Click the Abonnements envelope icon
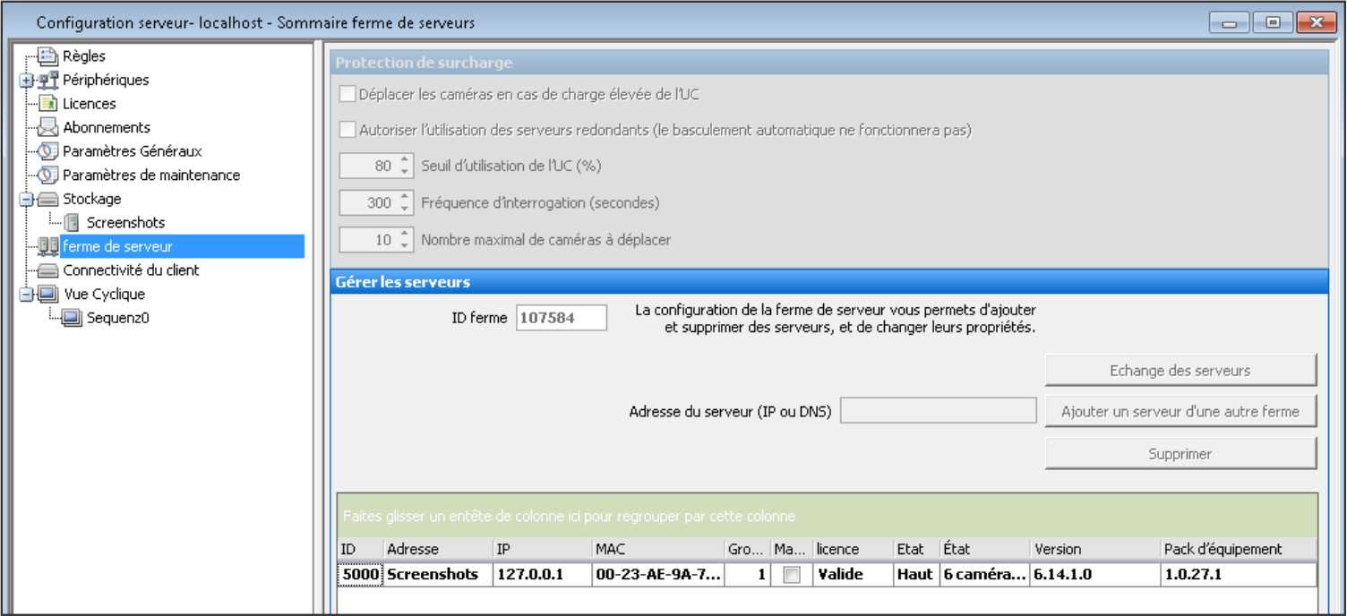This screenshot has height=616, width=1347. 48,127
